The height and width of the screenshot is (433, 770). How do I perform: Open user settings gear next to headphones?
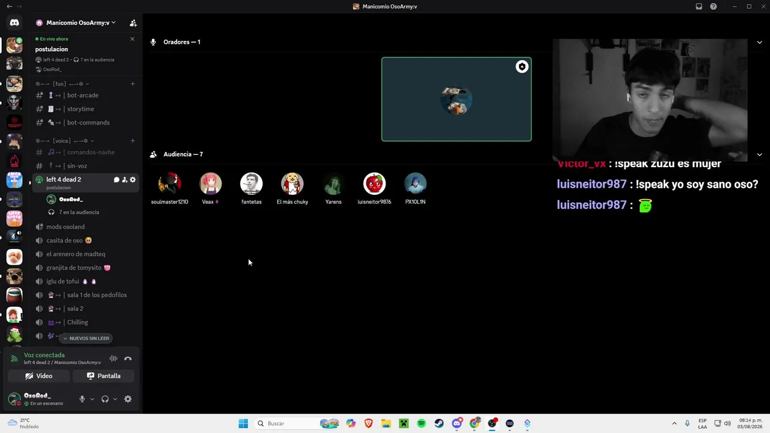[128, 399]
